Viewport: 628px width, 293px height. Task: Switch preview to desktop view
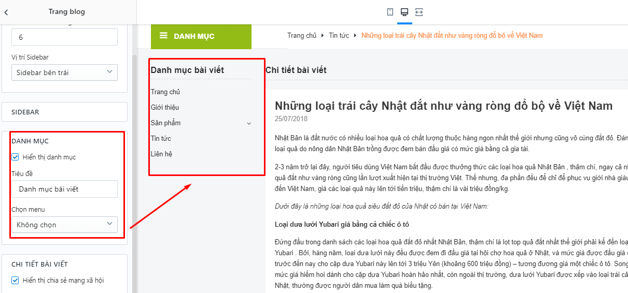tap(404, 12)
